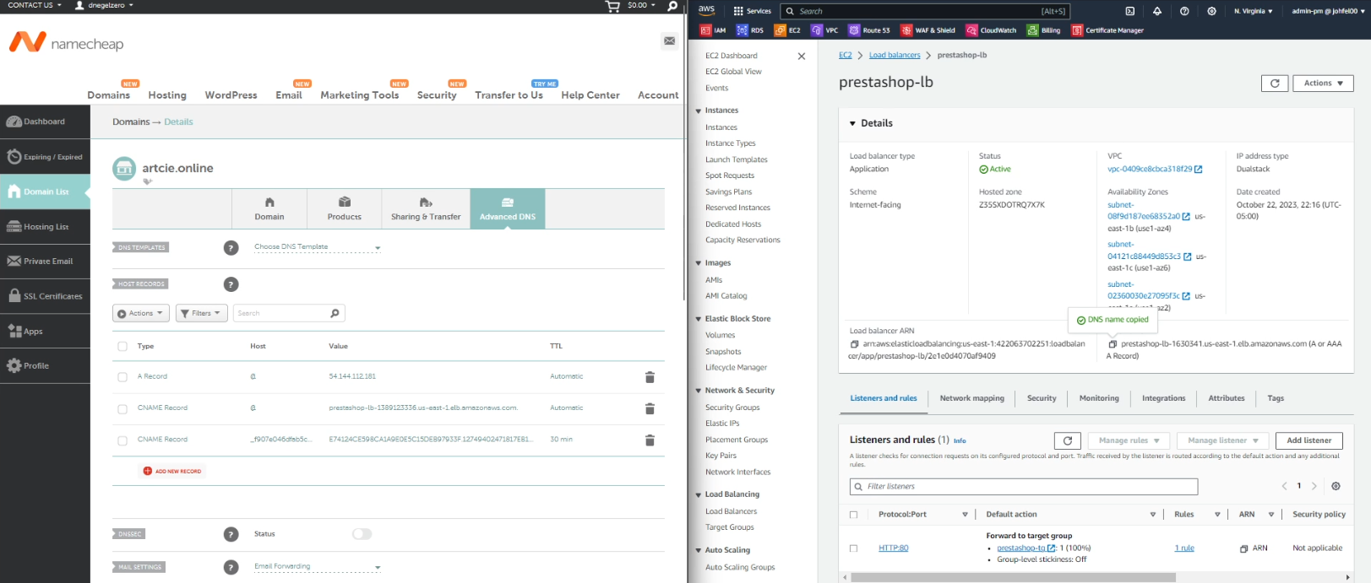Screen dimensions: 1371x583
Task: Open the host records Actions dropdown
Action: click(x=141, y=313)
